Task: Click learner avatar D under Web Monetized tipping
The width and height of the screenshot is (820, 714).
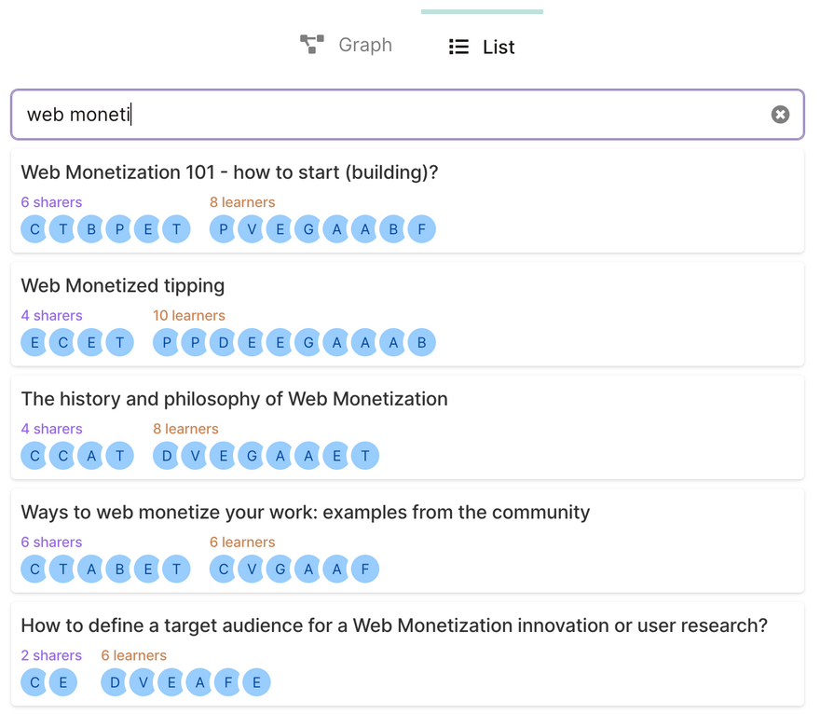Action: [224, 343]
